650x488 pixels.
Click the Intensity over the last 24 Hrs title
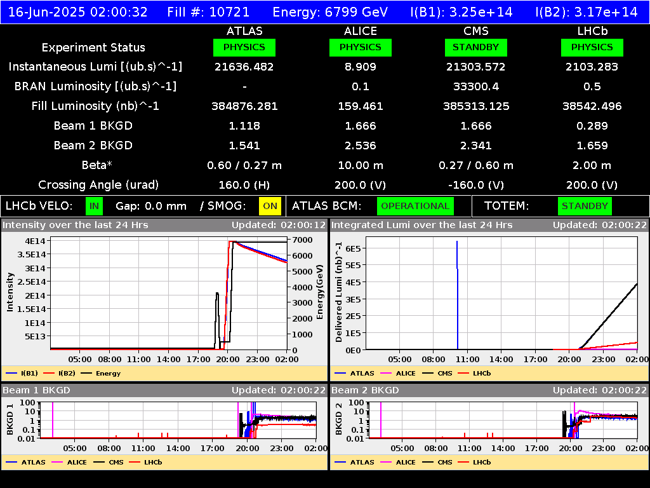(75, 225)
